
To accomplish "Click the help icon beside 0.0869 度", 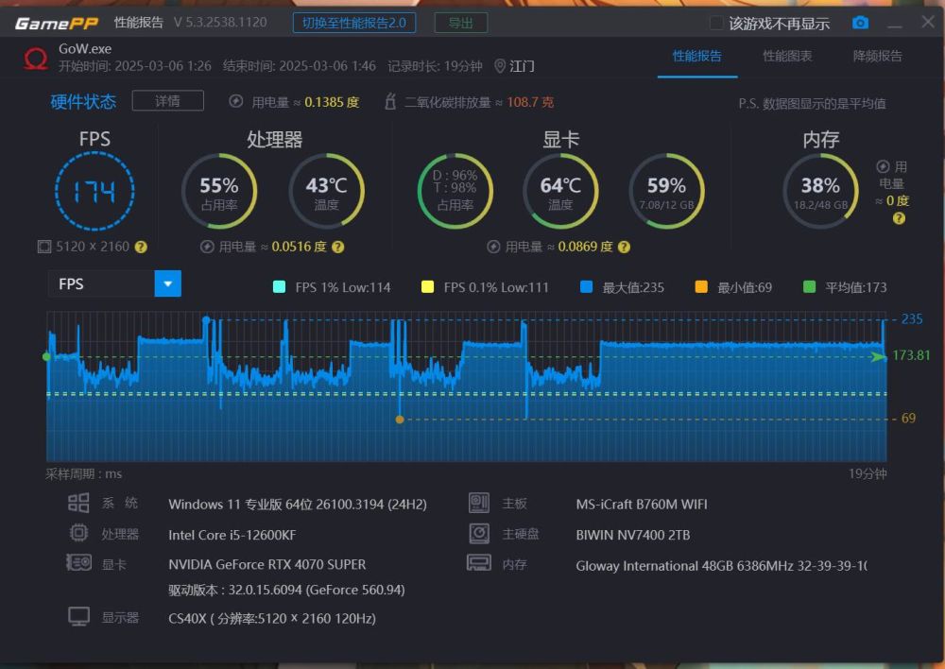I will coord(625,247).
